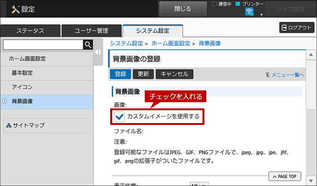Click the サイトマップ icon
This screenshot has width=317, height=186.
[x=9, y=125]
